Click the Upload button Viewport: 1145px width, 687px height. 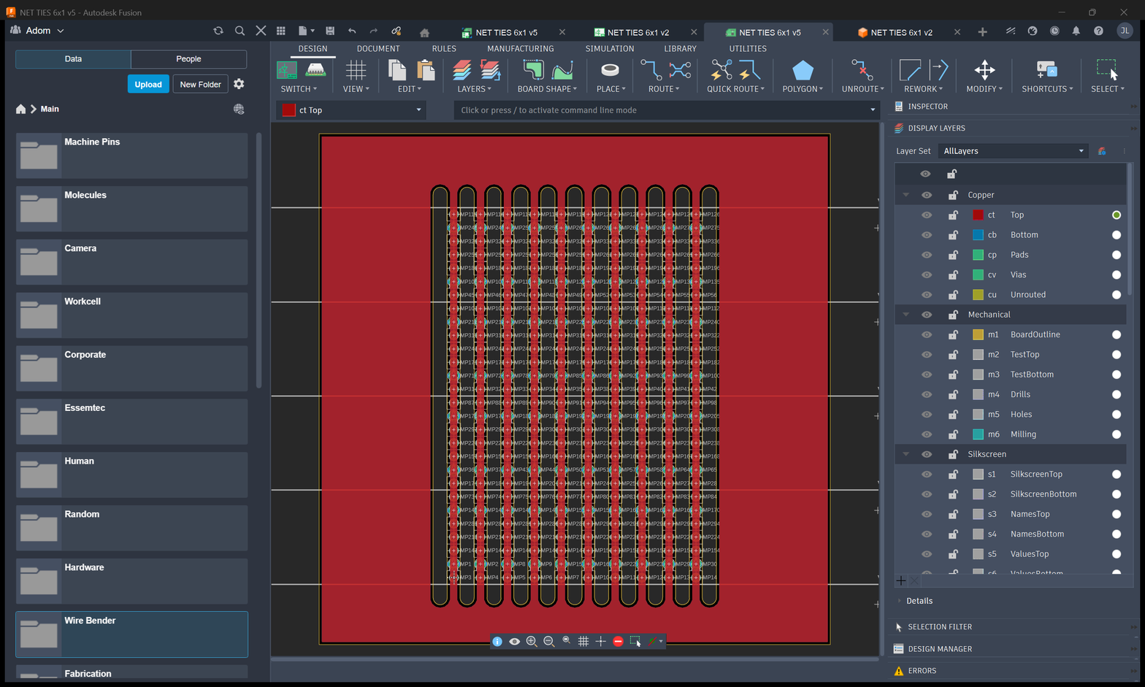coord(148,84)
